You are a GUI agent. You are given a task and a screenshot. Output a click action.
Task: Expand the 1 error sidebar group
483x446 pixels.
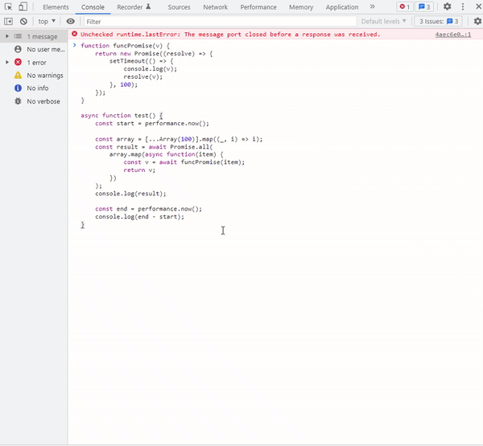click(6, 62)
